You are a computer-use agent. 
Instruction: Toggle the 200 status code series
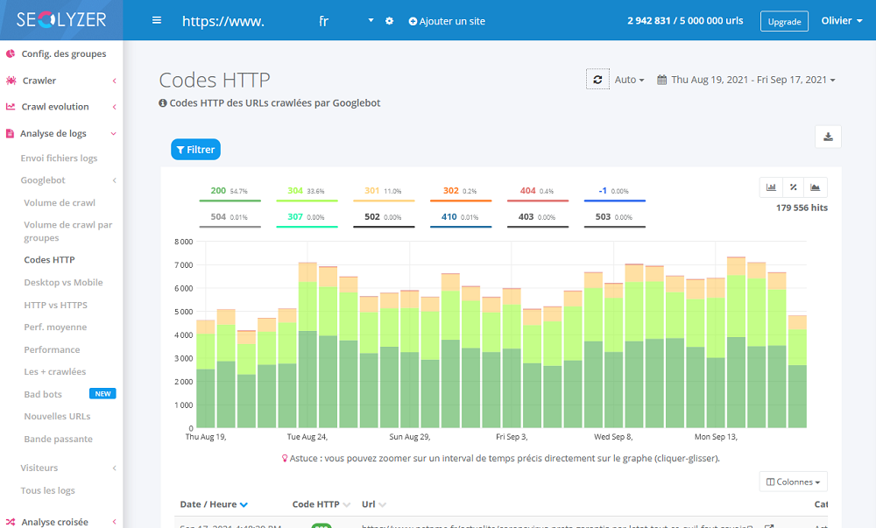click(230, 193)
